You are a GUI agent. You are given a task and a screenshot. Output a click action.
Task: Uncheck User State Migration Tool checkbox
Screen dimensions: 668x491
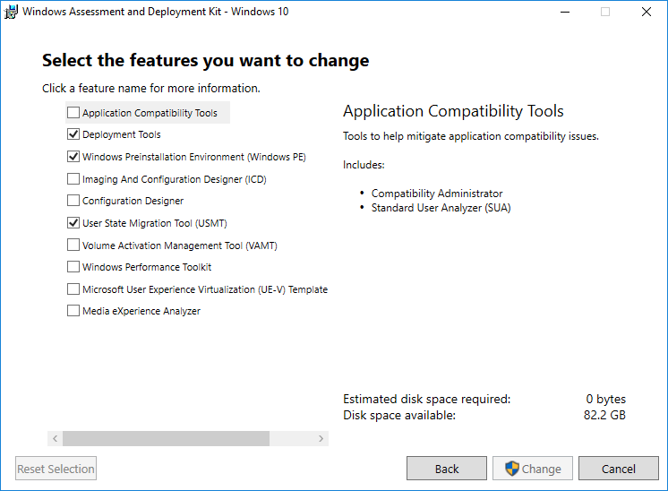point(73,222)
